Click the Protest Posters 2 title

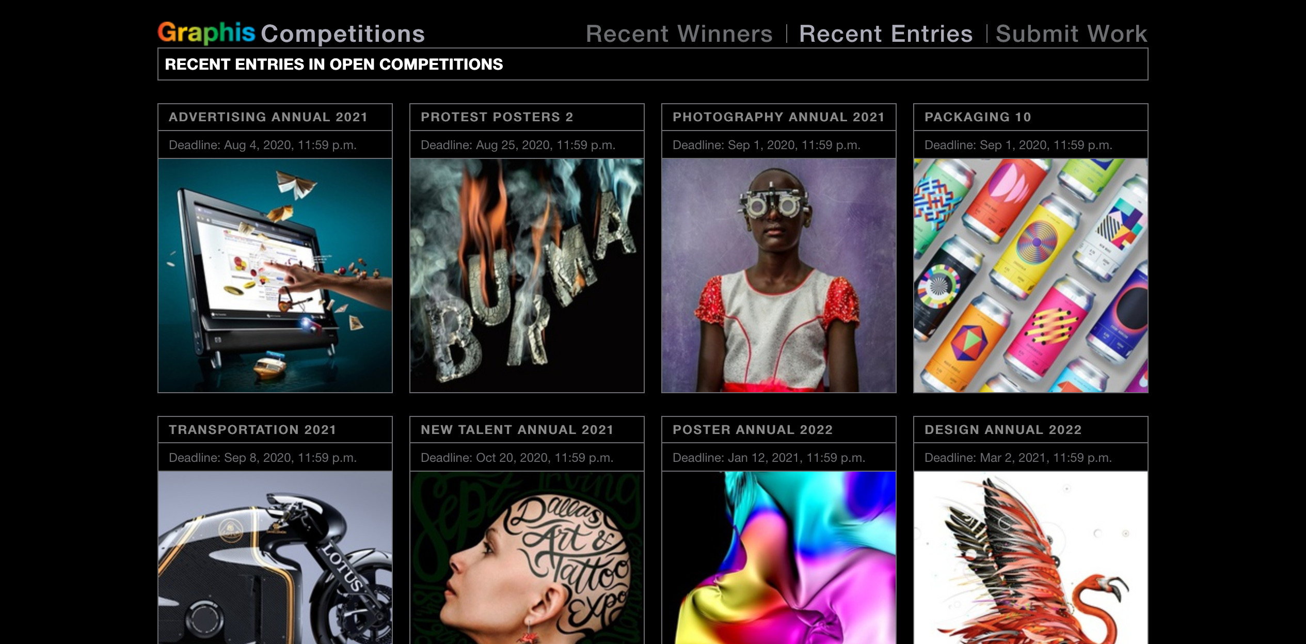point(497,117)
